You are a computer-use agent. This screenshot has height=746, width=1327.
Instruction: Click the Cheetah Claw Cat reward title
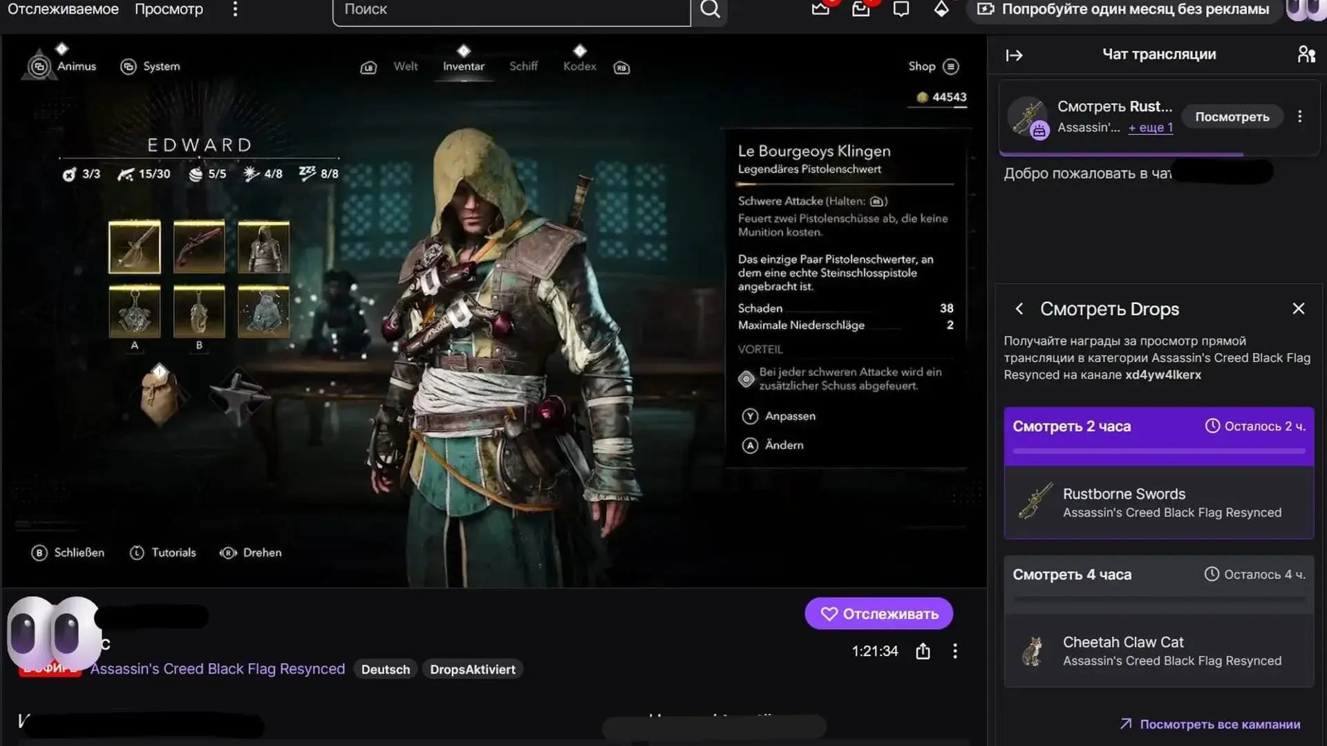click(1123, 642)
